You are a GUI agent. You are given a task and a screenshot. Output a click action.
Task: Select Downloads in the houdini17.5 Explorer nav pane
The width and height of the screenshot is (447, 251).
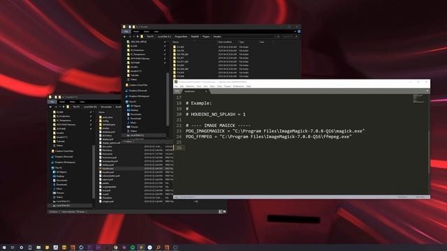(x=60, y=184)
